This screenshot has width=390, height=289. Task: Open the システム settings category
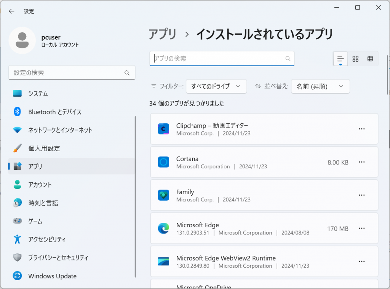click(72, 94)
